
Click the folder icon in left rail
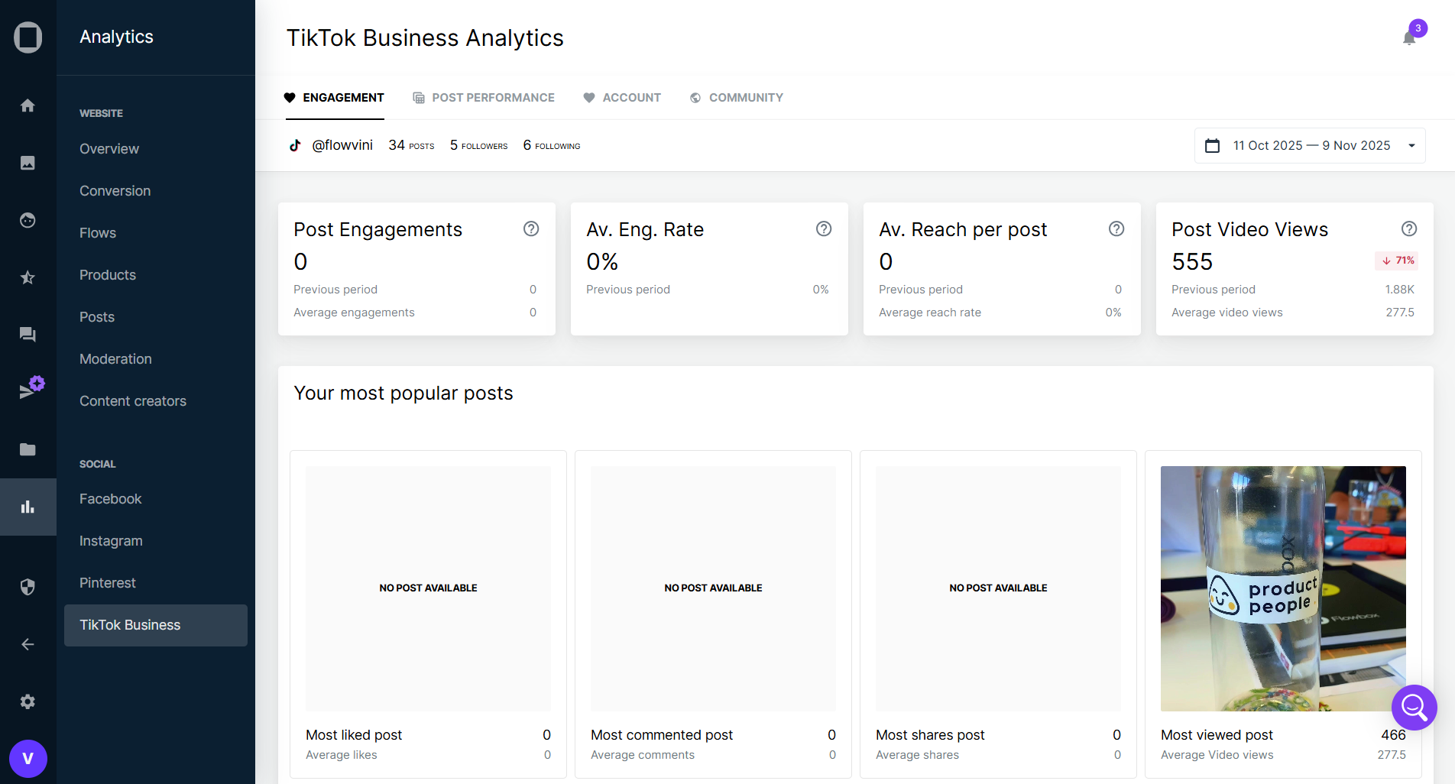(28, 449)
